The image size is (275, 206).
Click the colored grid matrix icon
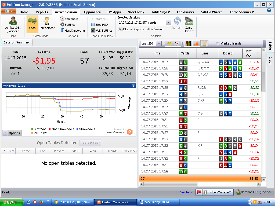click(188, 43)
